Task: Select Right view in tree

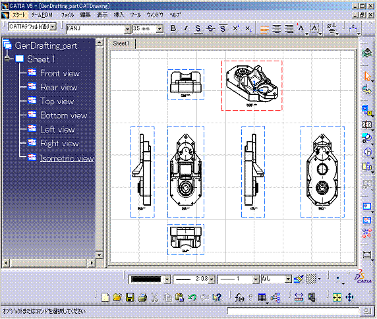Action: 59,144
